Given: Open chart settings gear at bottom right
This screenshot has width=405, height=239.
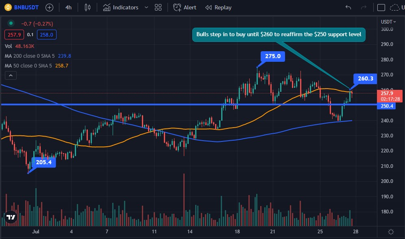Looking at the screenshot, I should tap(391, 232).
